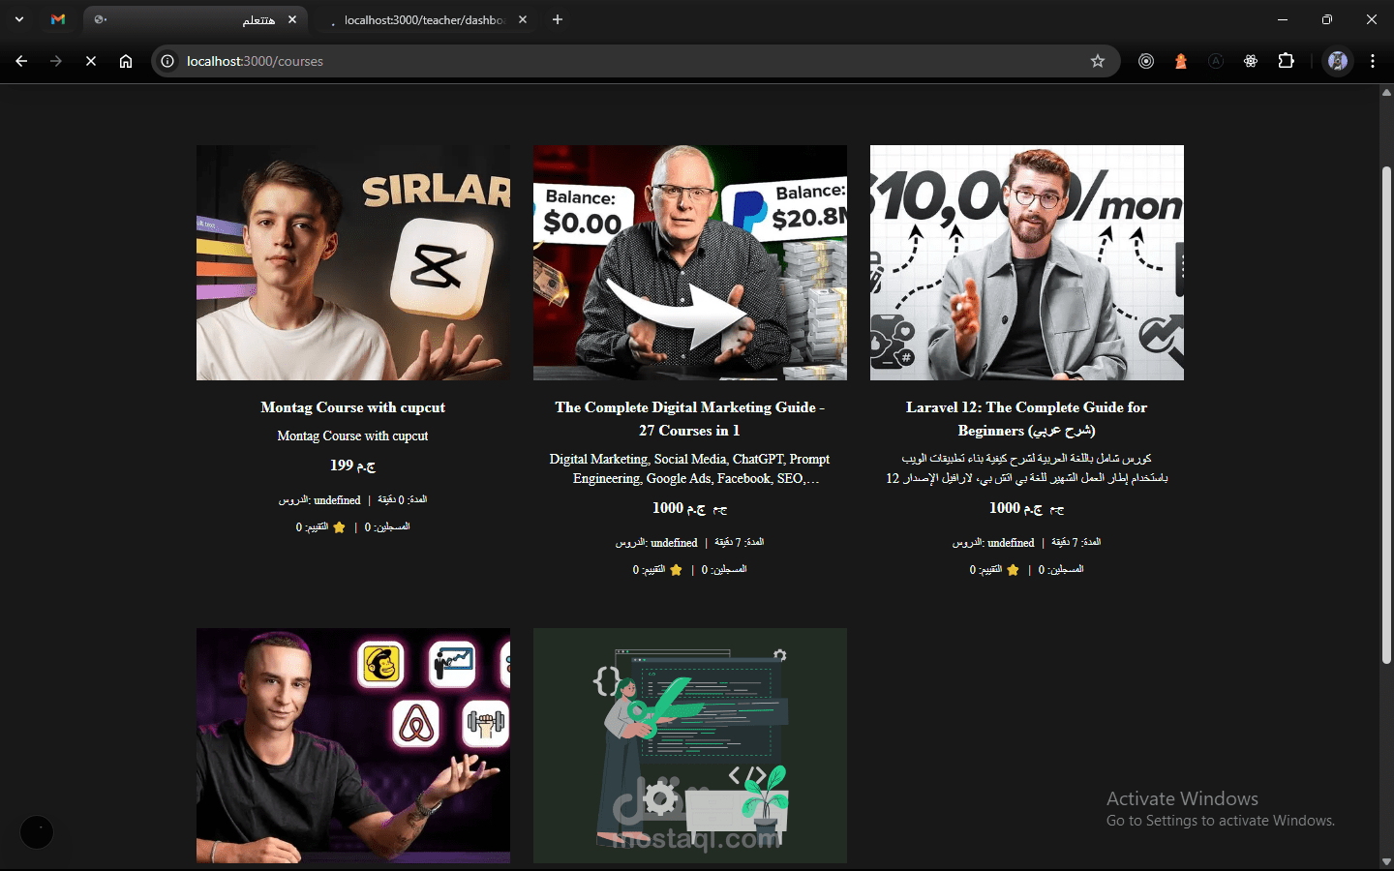Open the coding illustration course thumbnail
Image resolution: width=1394 pixels, height=871 pixels.
point(690,745)
